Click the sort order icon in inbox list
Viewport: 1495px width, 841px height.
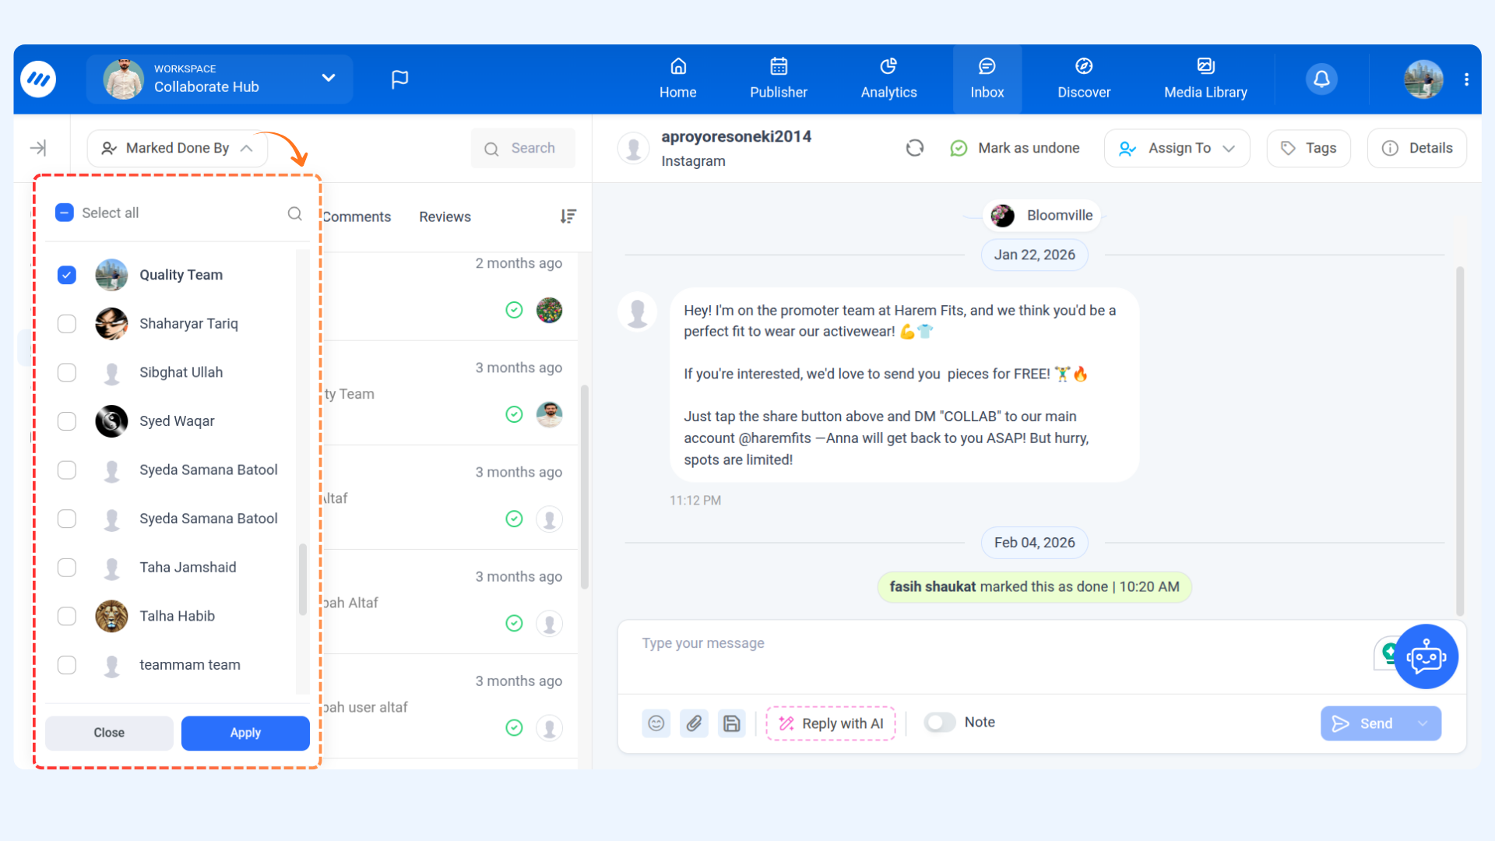(568, 216)
